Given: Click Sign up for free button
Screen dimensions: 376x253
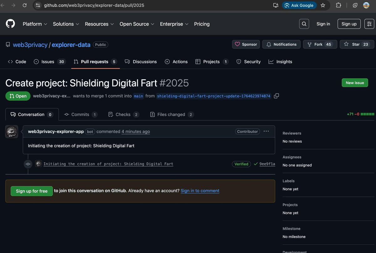Looking at the screenshot, I should (x=32, y=191).
